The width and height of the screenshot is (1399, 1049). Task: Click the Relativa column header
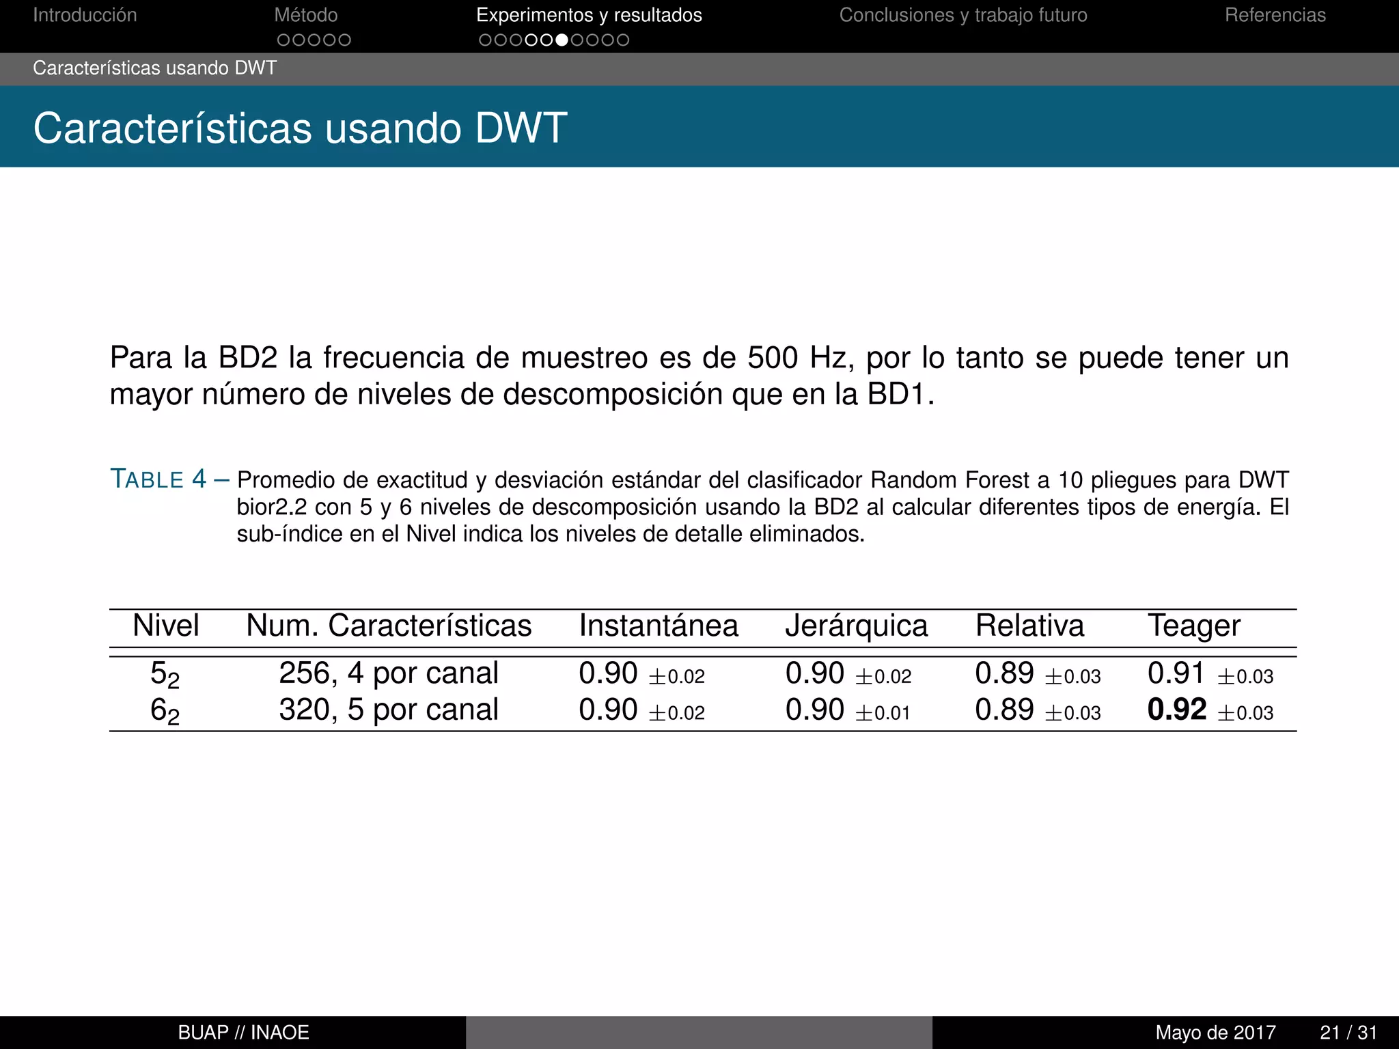click(x=1029, y=626)
